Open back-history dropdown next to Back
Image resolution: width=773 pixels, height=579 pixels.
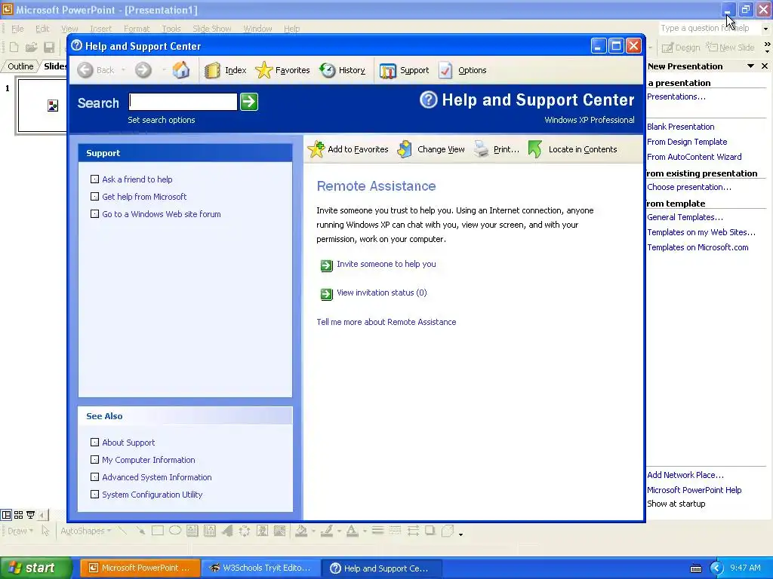pos(123,70)
